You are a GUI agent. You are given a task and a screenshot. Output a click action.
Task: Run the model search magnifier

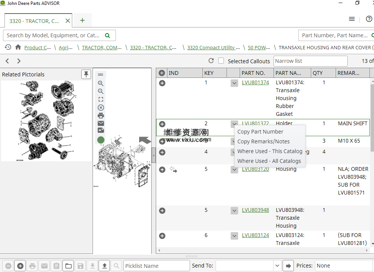pos(107,35)
